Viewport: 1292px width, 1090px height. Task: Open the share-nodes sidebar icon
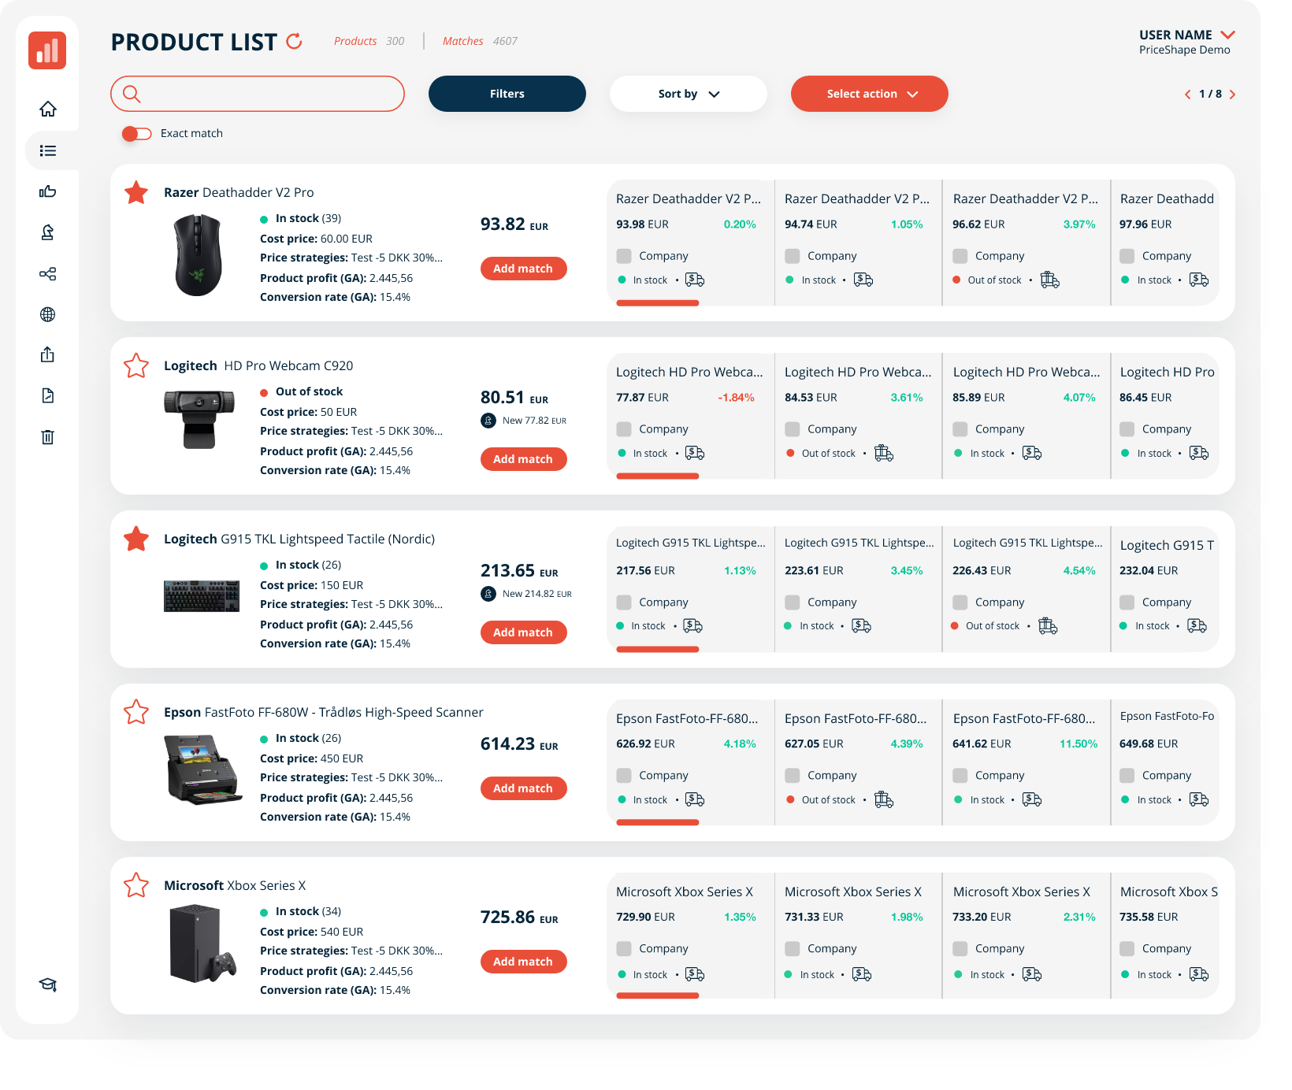[48, 273]
